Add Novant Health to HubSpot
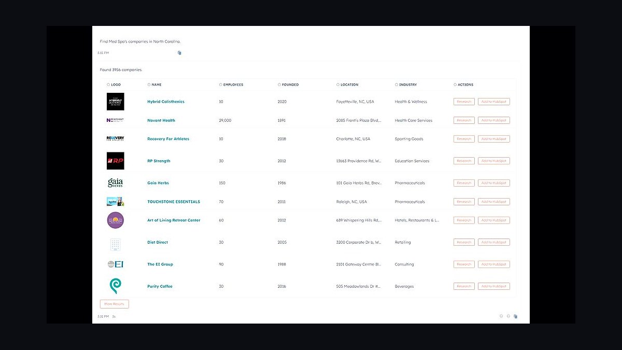 pyautogui.click(x=494, y=120)
